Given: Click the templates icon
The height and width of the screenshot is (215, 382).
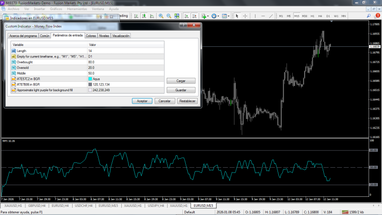Looking at the screenshot, I should [224, 16].
